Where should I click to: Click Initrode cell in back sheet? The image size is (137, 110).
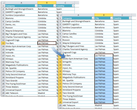(x=21, y=53)
